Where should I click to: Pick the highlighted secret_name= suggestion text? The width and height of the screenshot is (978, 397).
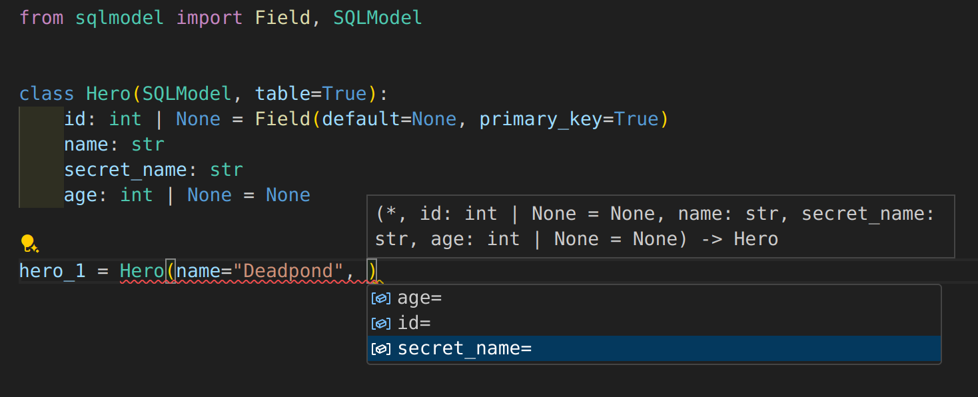[x=464, y=349]
